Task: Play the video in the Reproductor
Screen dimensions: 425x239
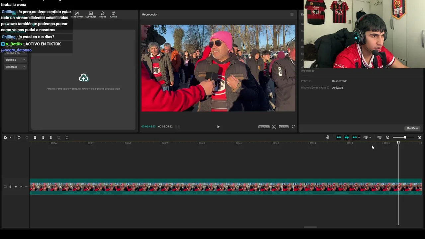Action: [218, 127]
